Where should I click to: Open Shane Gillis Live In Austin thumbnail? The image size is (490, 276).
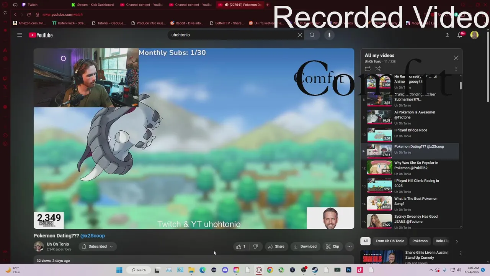click(382, 257)
